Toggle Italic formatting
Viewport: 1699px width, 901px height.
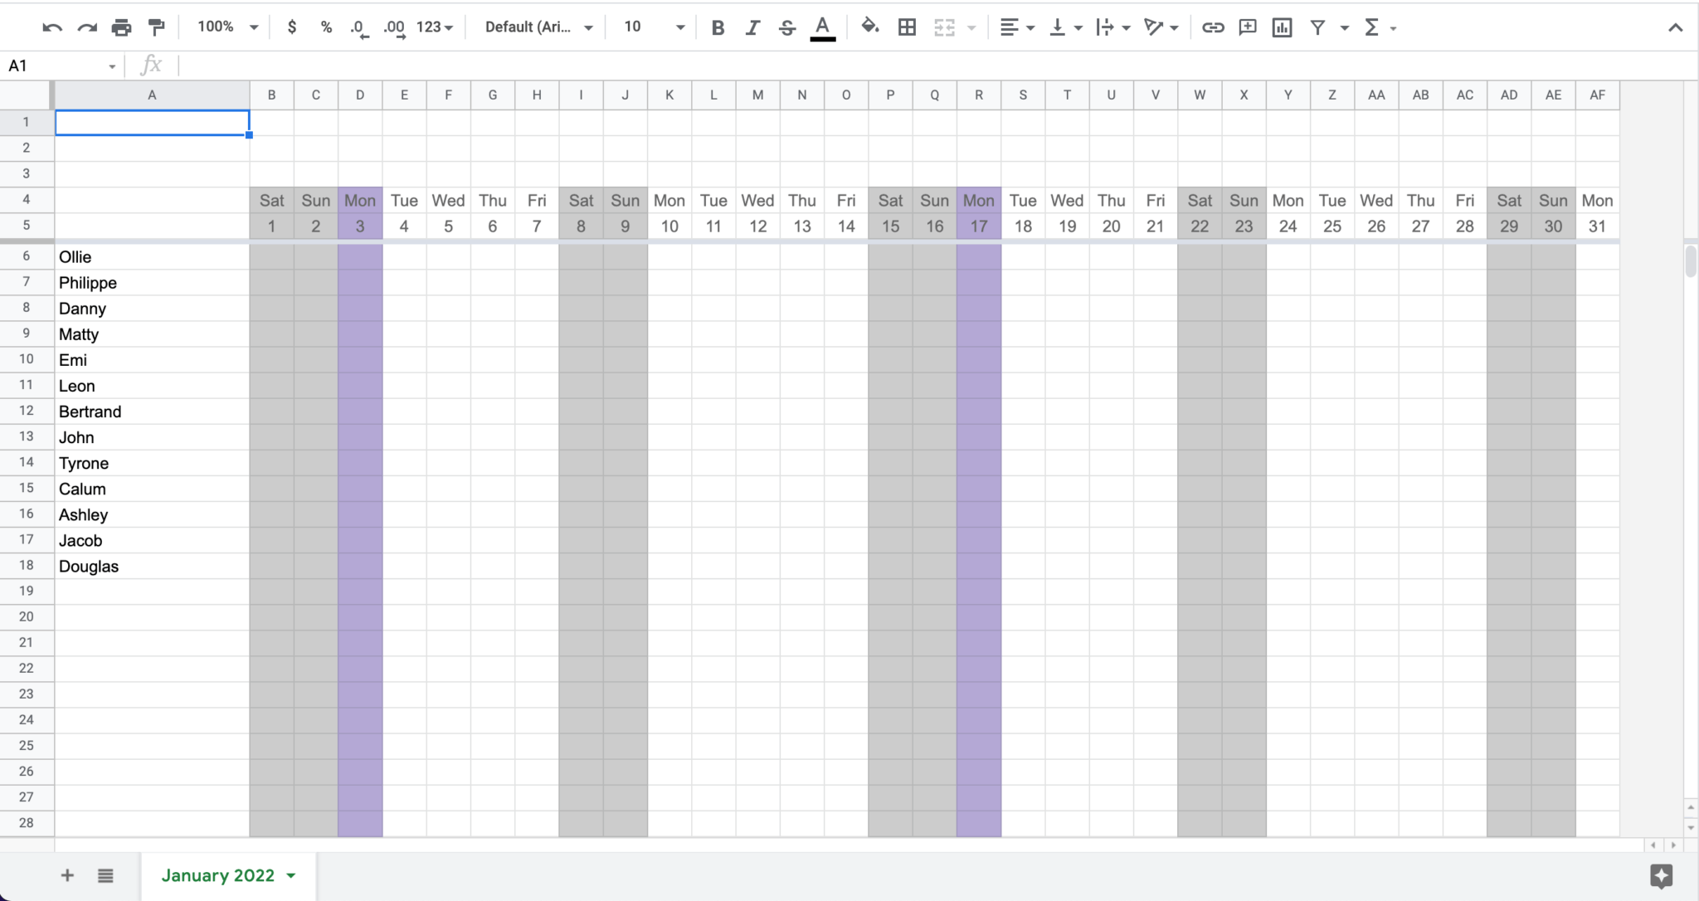752,27
